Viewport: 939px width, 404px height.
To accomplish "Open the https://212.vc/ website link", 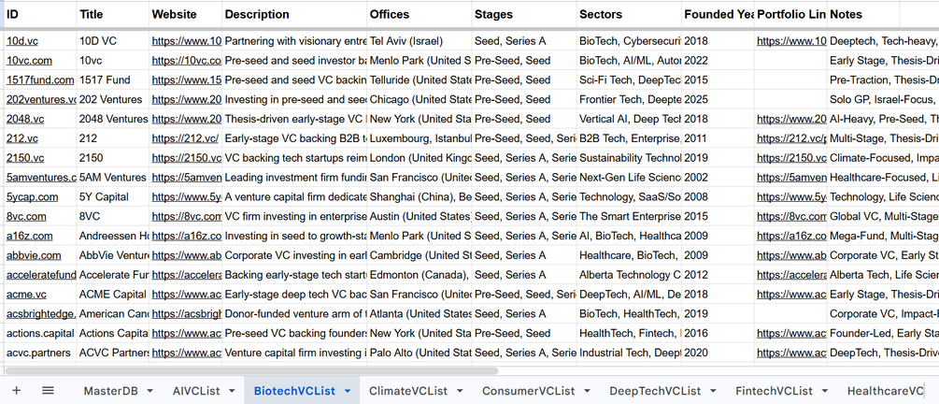I will [185, 138].
